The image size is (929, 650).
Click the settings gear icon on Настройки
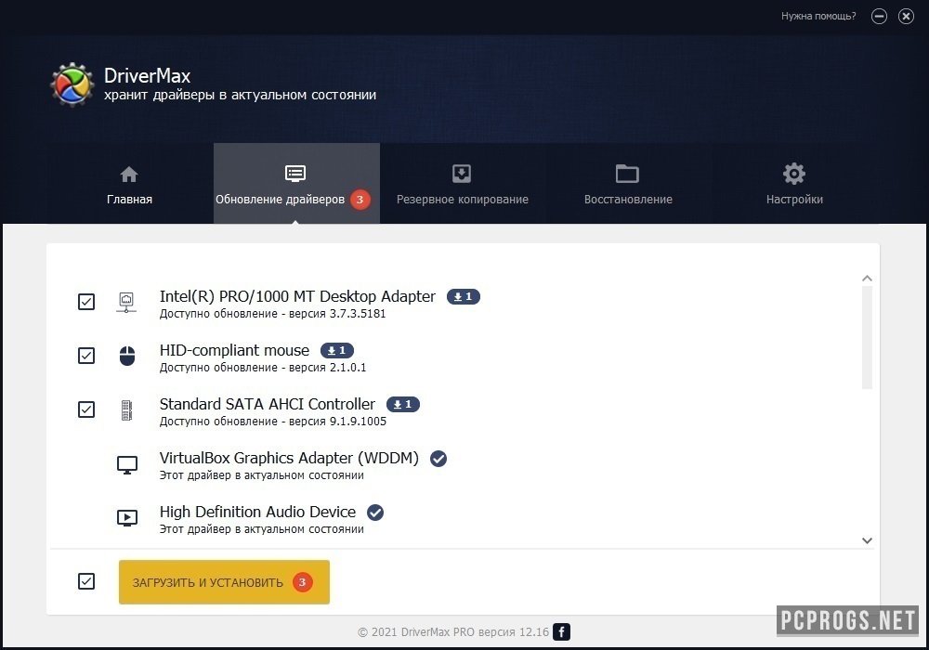tap(794, 173)
